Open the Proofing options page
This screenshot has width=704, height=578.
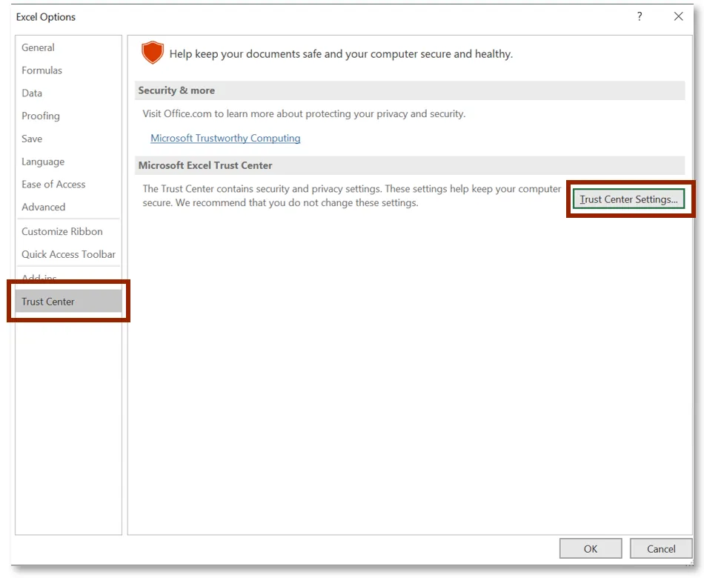coord(41,116)
